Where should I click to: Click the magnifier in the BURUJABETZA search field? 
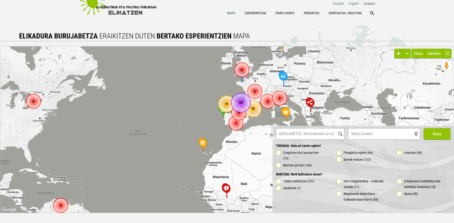pyautogui.click(x=340, y=134)
